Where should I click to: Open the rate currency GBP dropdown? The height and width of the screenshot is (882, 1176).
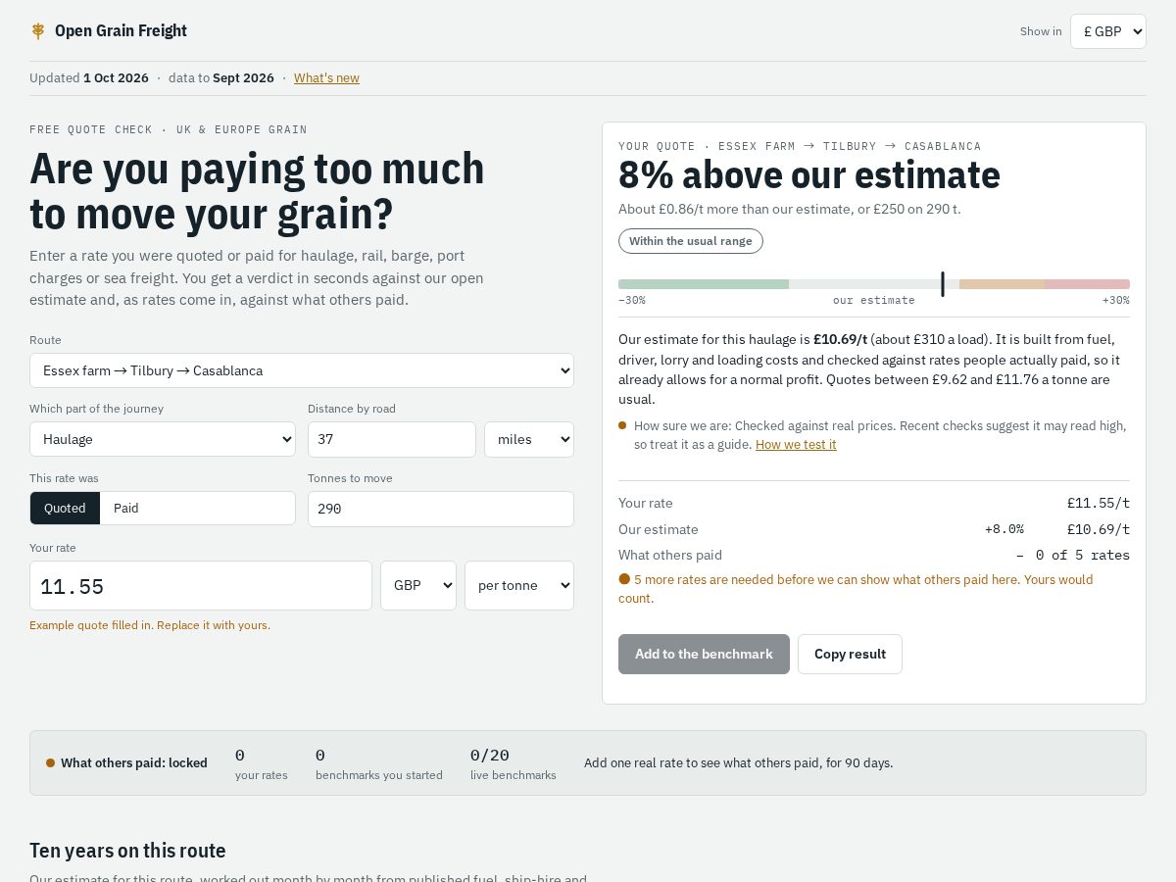coord(418,586)
